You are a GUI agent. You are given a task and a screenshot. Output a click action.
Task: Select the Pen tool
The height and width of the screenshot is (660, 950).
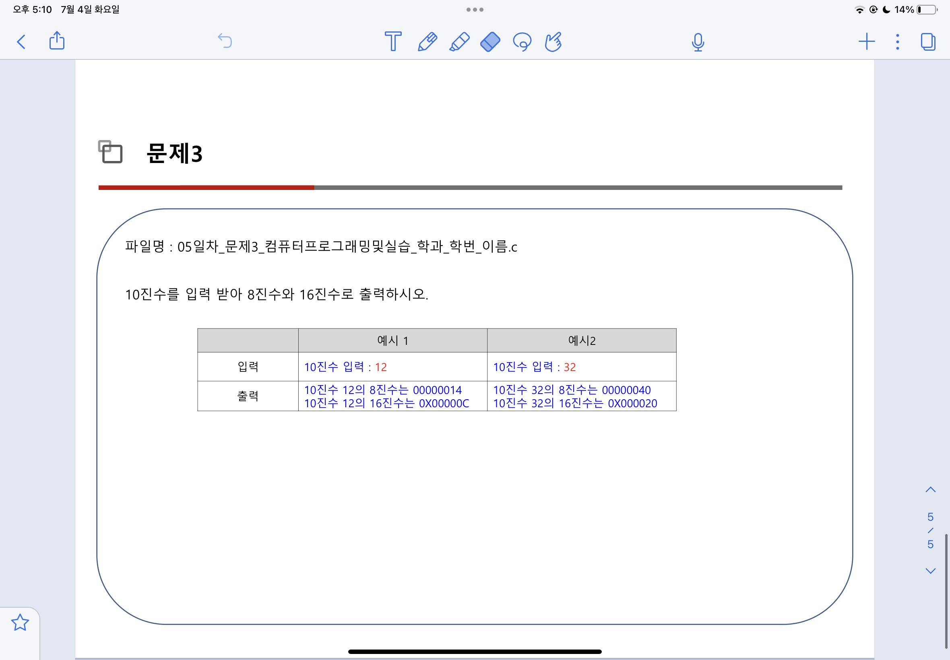tap(427, 42)
